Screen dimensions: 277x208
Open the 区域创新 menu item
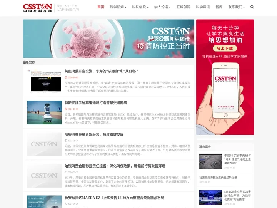pyautogui.click(x=183, y=7)
